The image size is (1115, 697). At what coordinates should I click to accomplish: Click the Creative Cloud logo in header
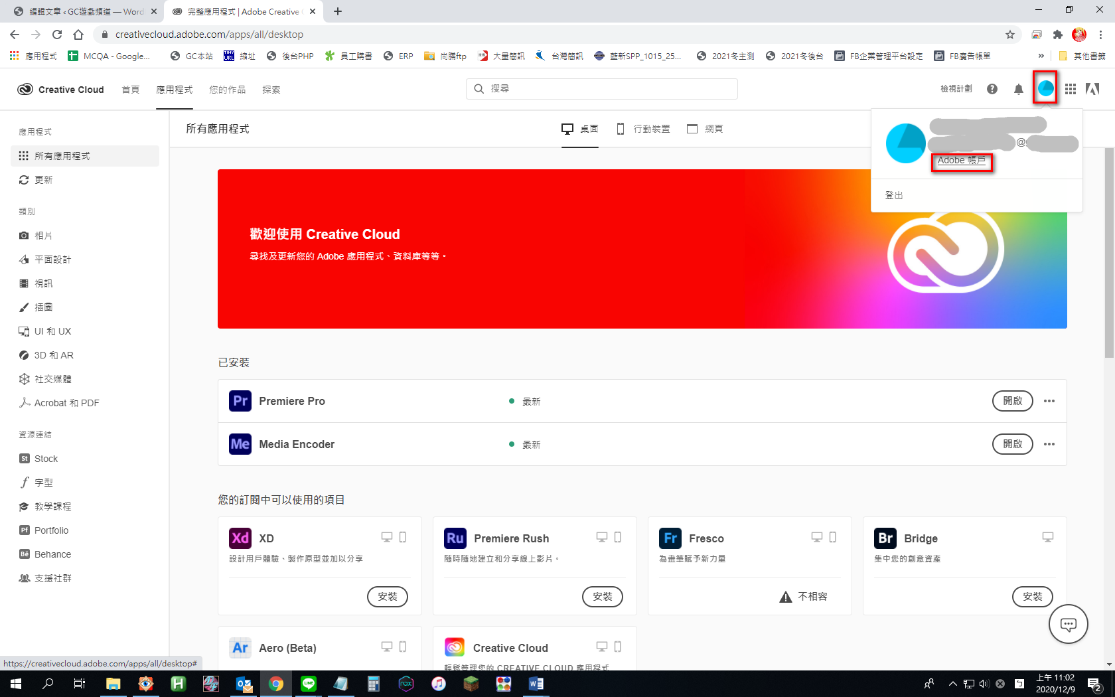pos(60,90)
